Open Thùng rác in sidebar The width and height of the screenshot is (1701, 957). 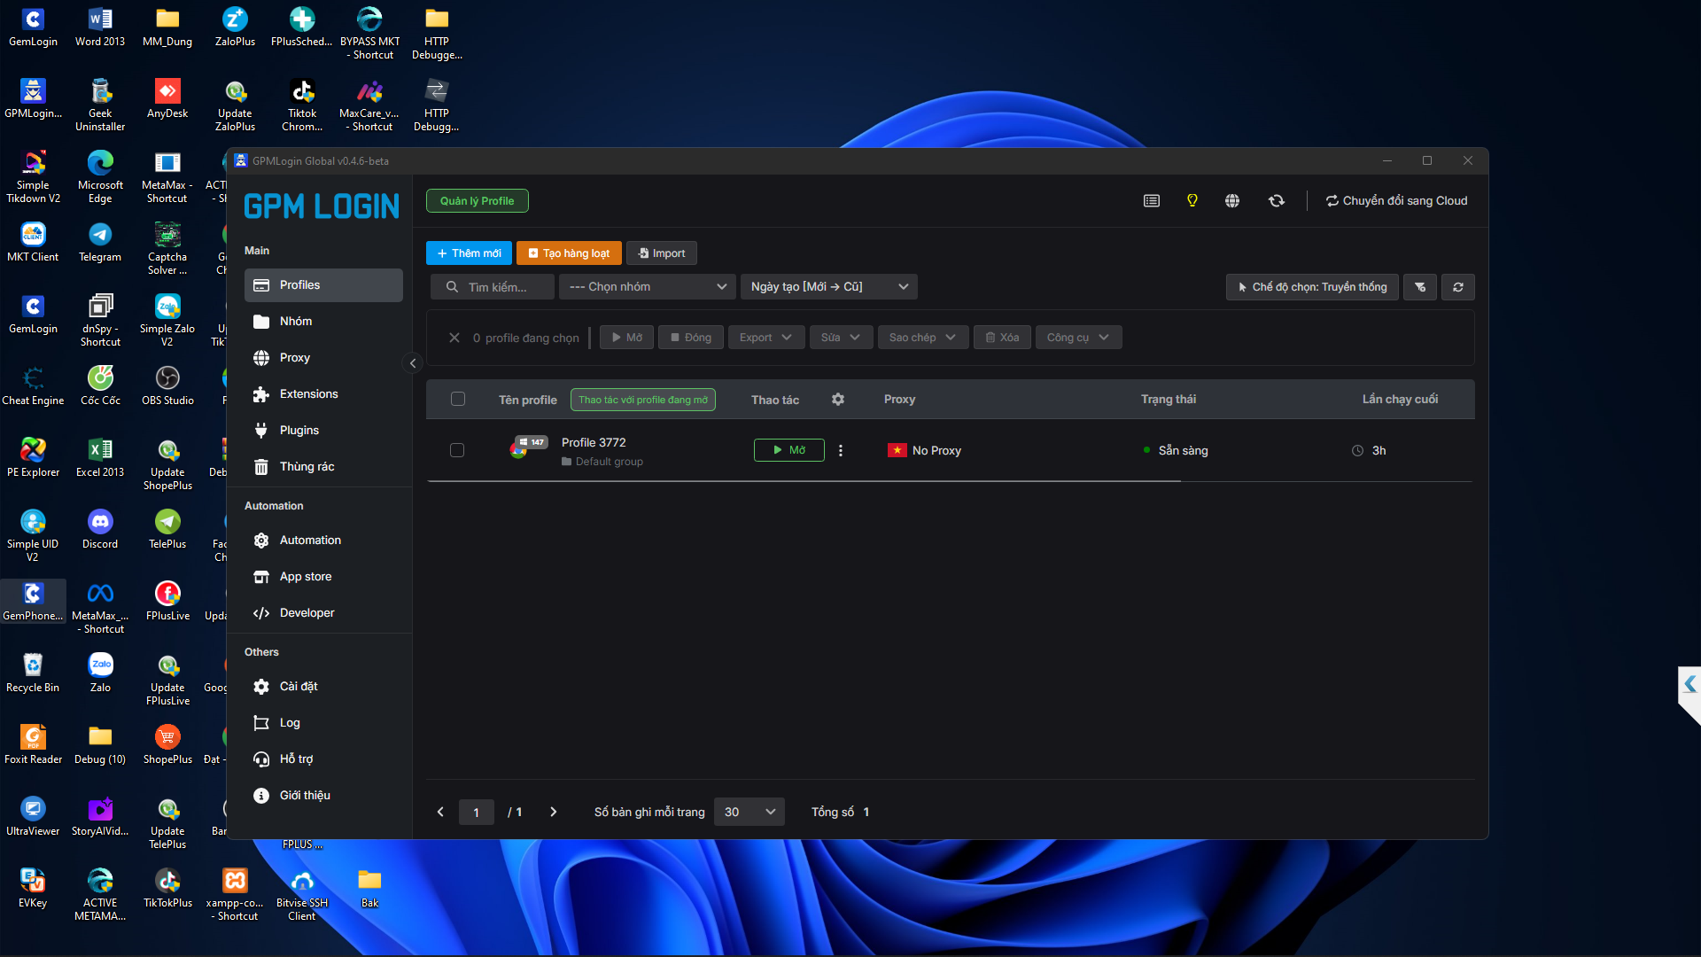pos(323,467)
